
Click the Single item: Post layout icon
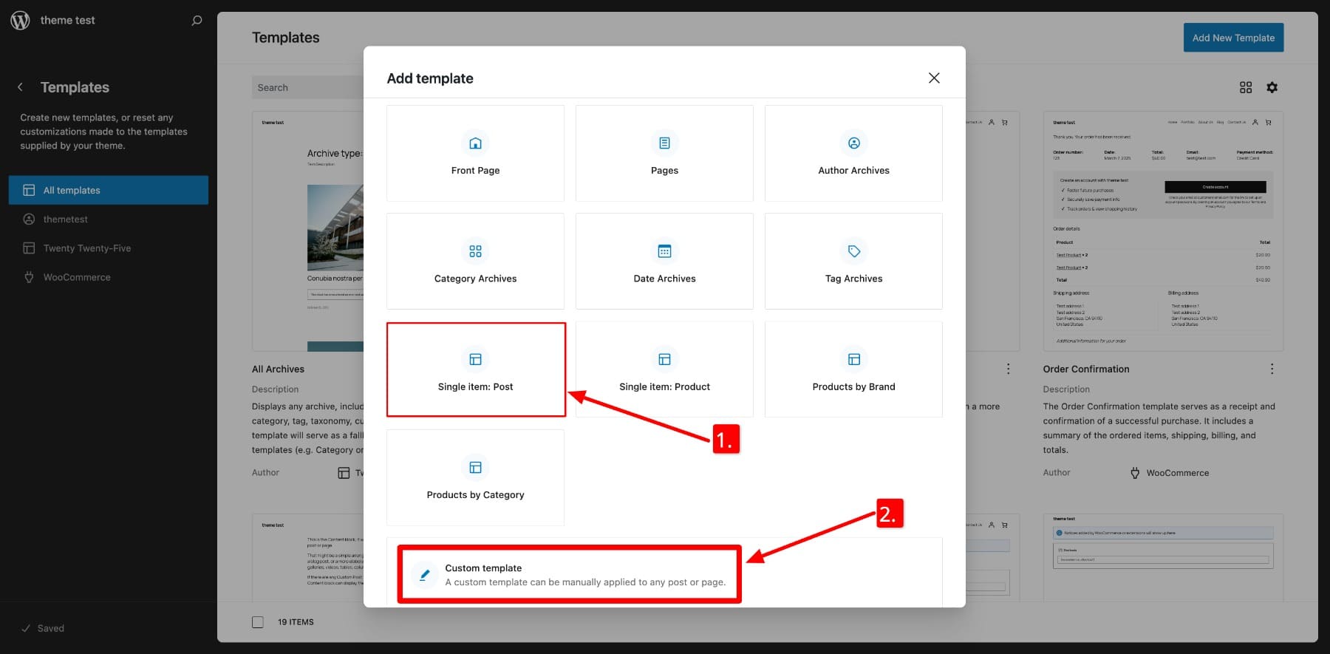click(475, 359)
